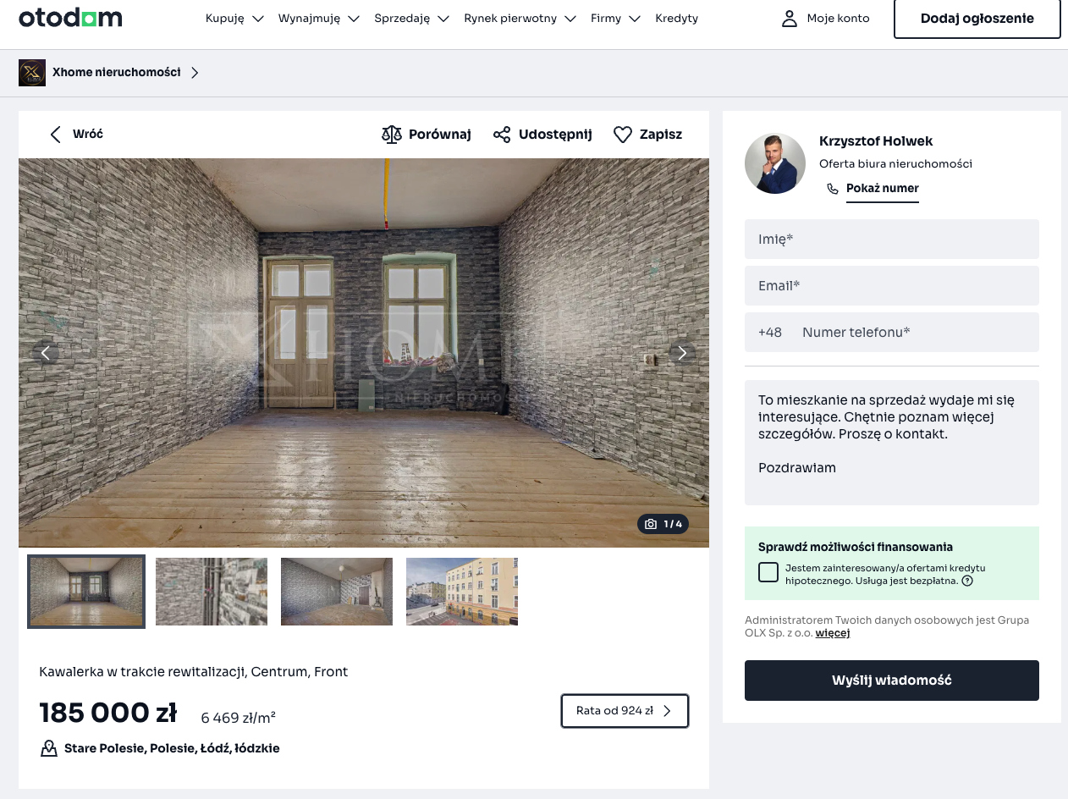Open the main room photo

[x=364, y=353]
